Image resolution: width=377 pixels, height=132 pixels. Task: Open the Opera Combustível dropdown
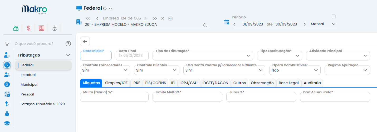click(x=295, y=70)
